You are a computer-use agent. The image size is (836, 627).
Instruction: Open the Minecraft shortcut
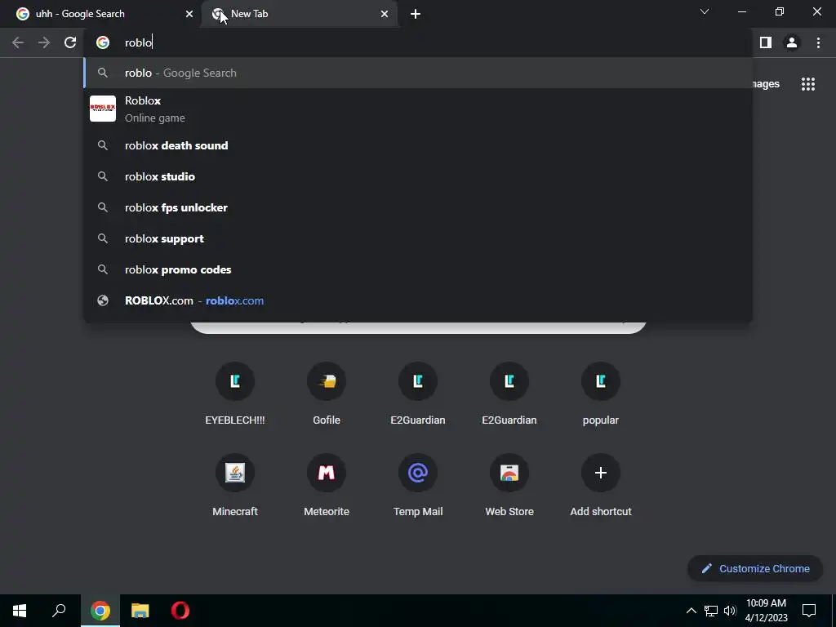pyautogui.click(x=235, y=485)
